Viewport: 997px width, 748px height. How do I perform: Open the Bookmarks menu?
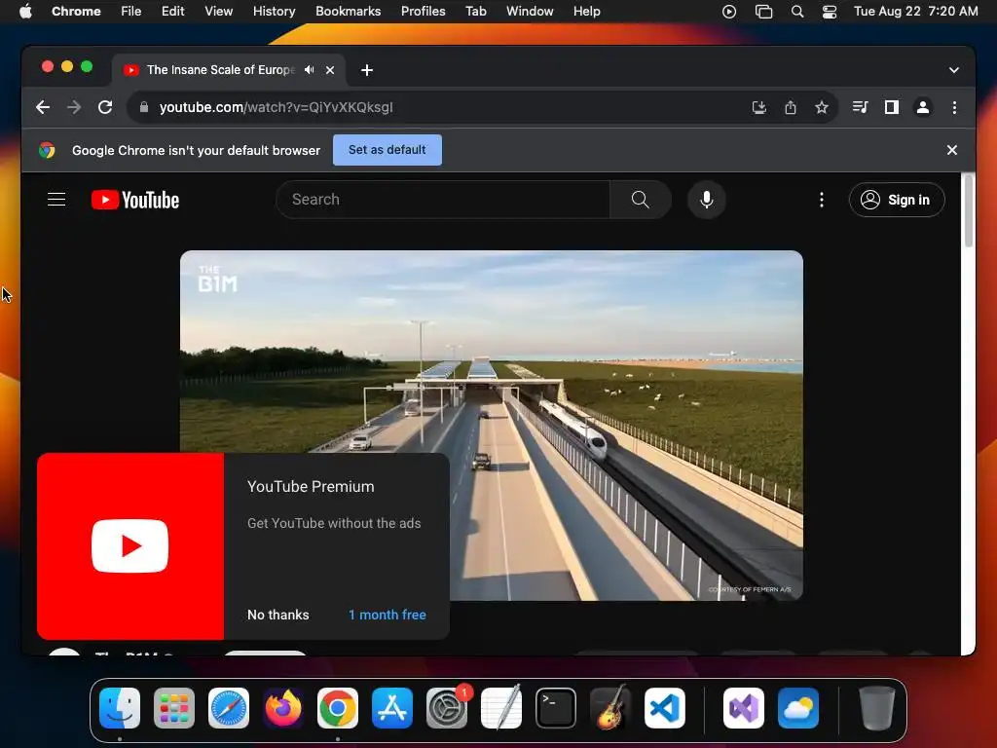pyautogui.click(x=349, y=12)
